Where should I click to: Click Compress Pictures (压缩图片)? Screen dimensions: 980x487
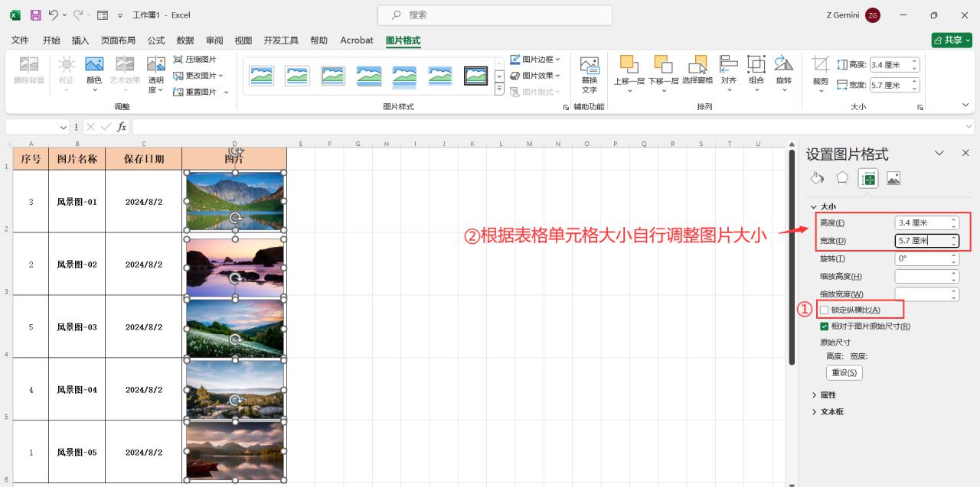[195, 59]
